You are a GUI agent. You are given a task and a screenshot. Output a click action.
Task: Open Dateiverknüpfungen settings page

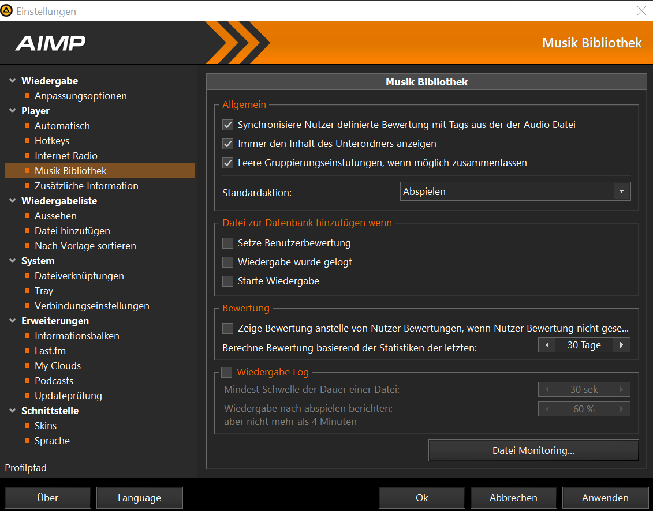point(79,276)
